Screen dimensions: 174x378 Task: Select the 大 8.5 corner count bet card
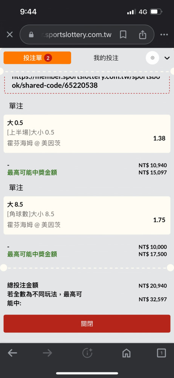click(x=87, y=215)
